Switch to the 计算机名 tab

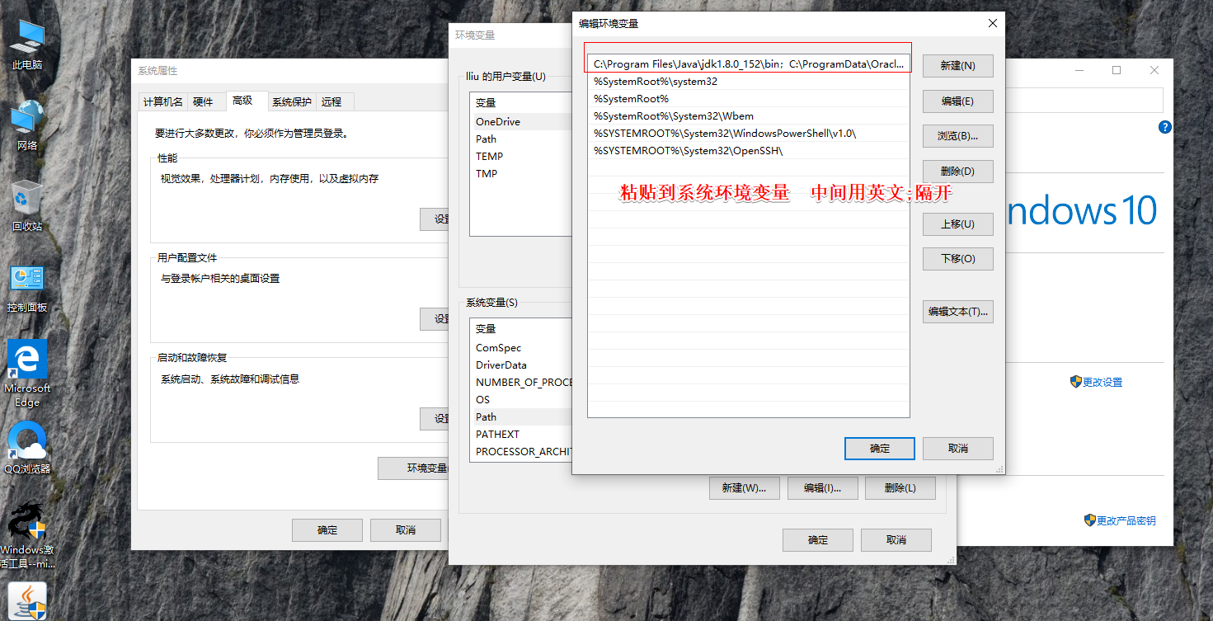coord(163,102)
